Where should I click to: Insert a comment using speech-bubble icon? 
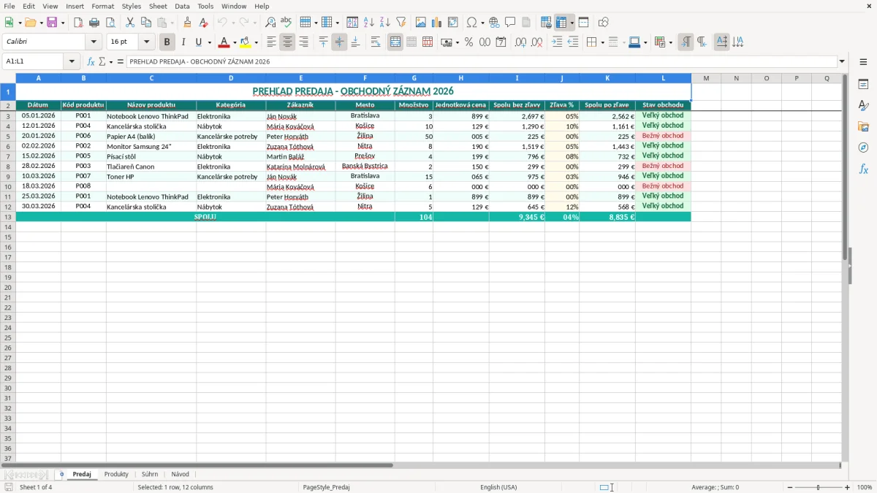(510, 23)
